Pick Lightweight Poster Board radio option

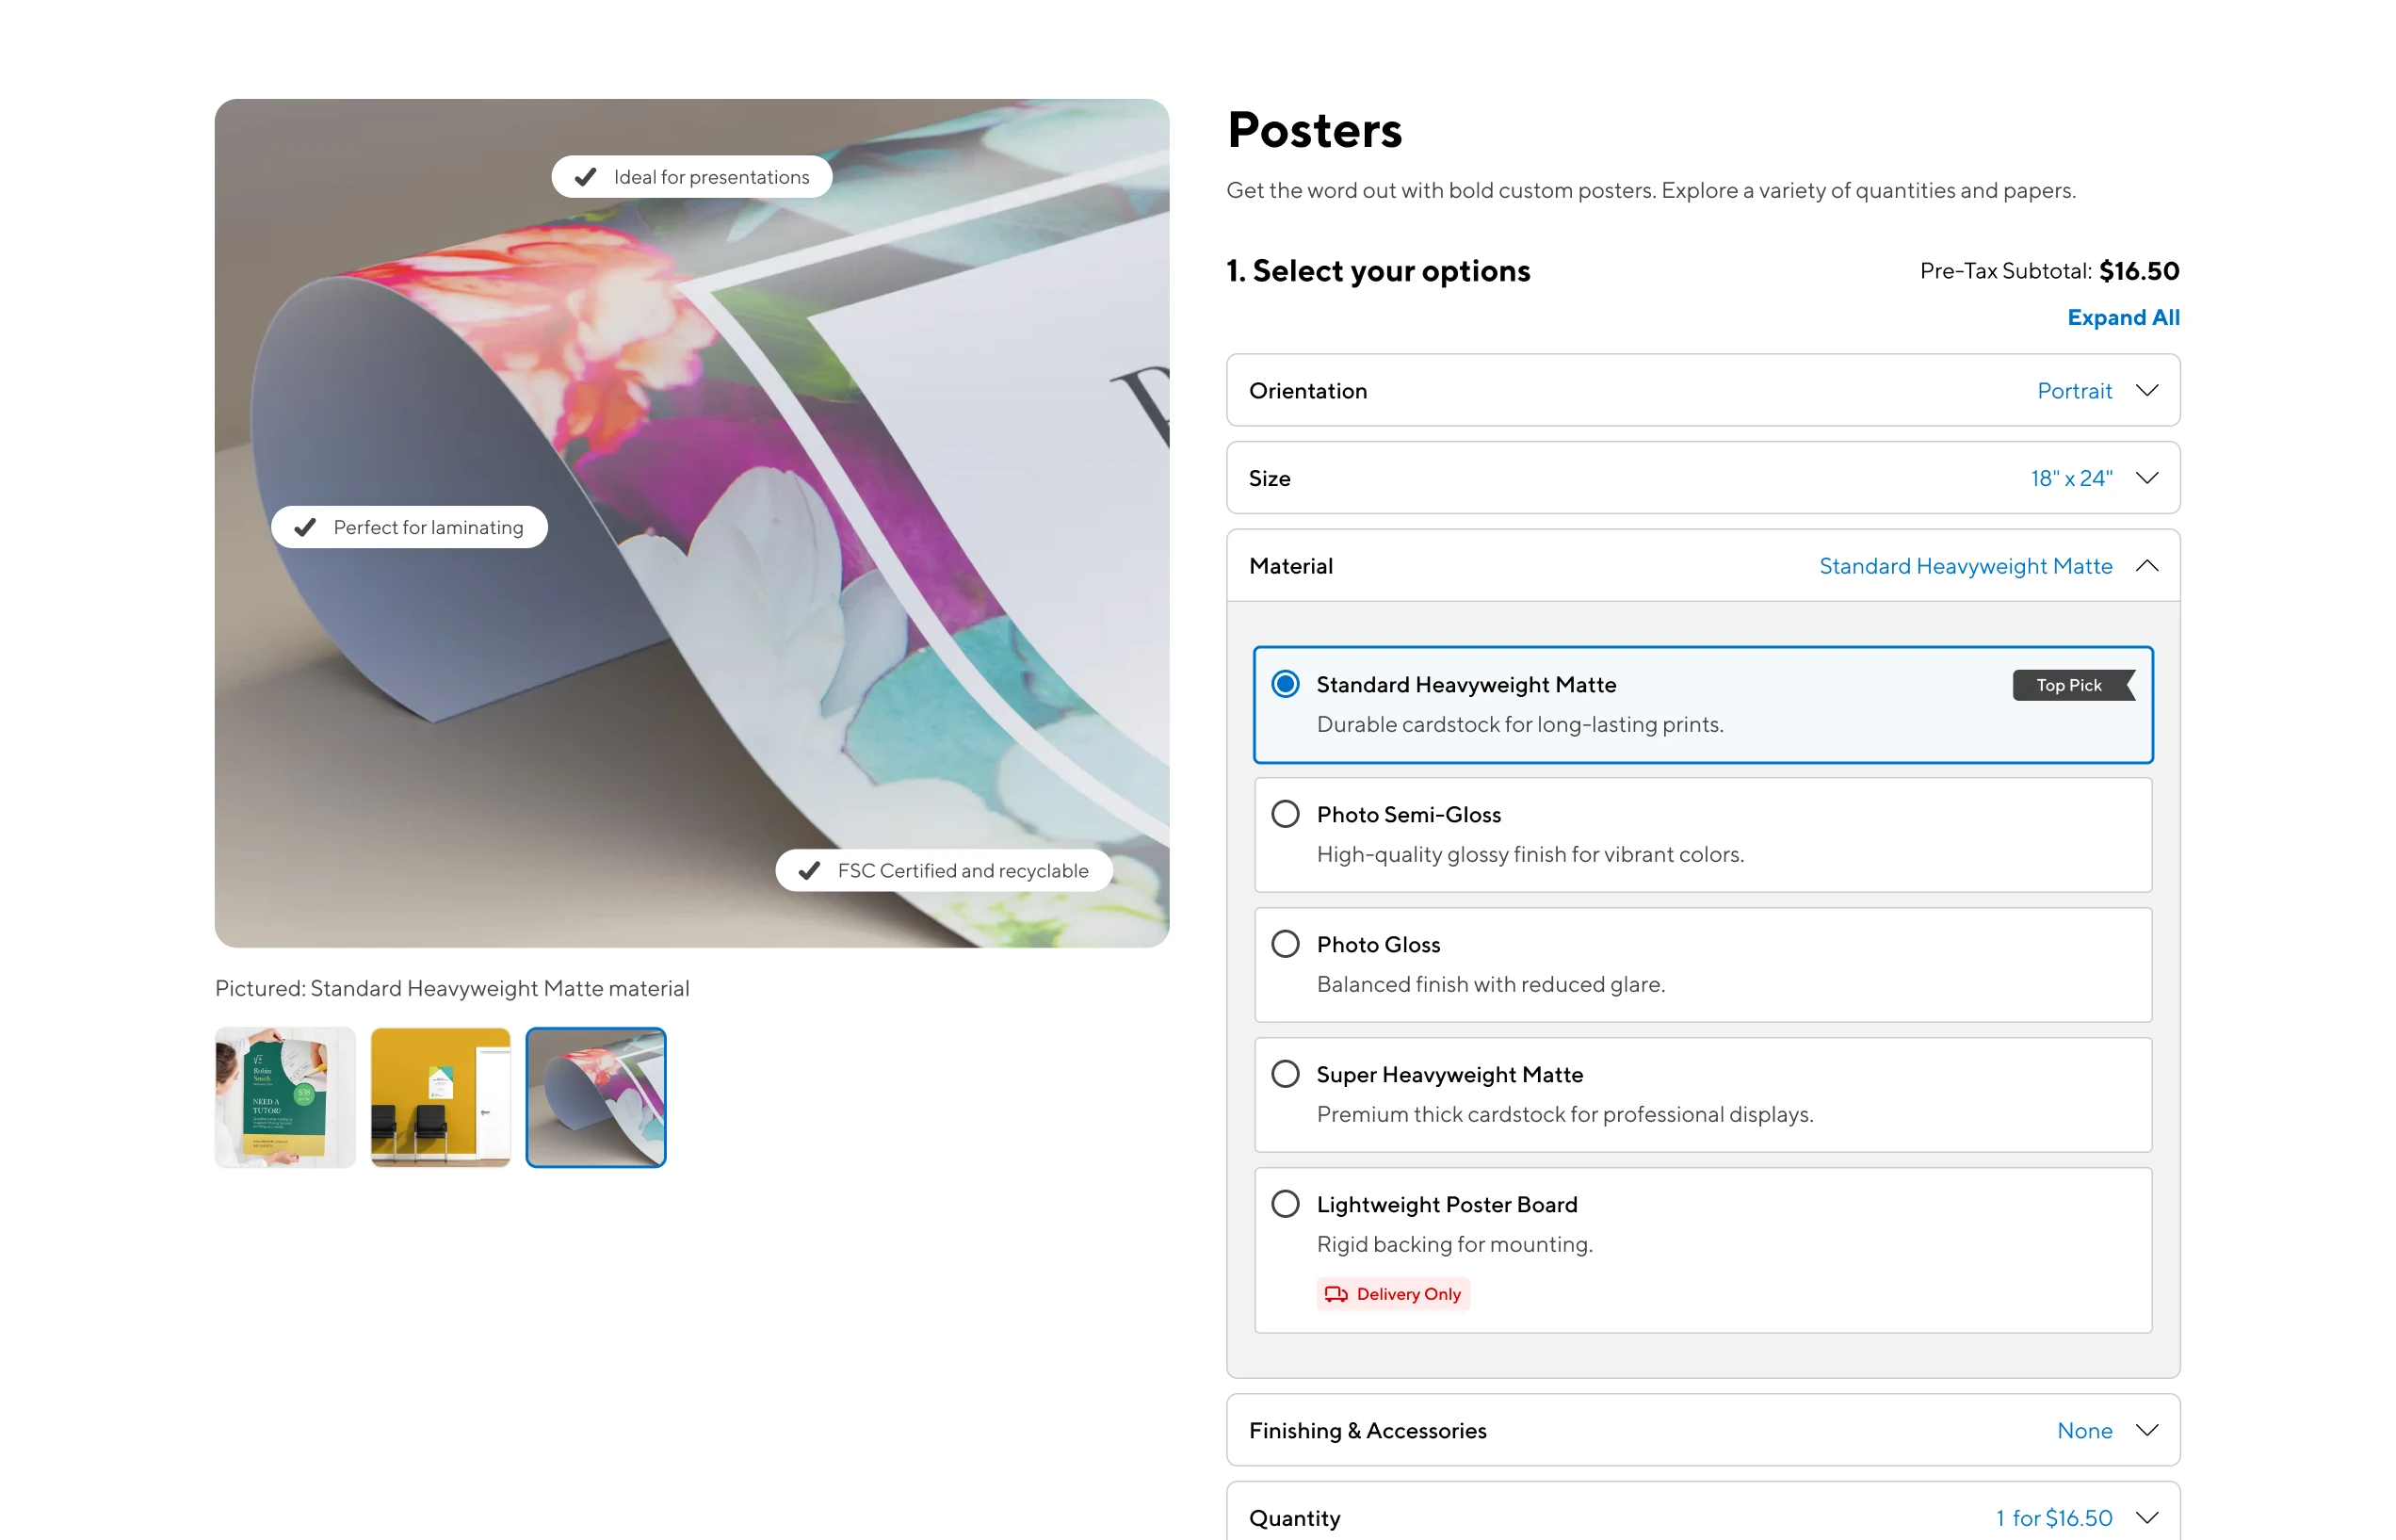click(1285, 1204)
